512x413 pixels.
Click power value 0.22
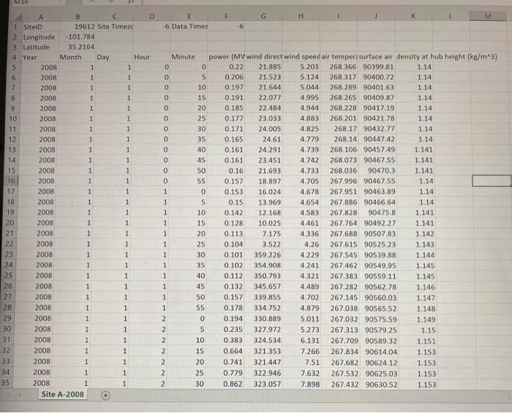[226, 67]
